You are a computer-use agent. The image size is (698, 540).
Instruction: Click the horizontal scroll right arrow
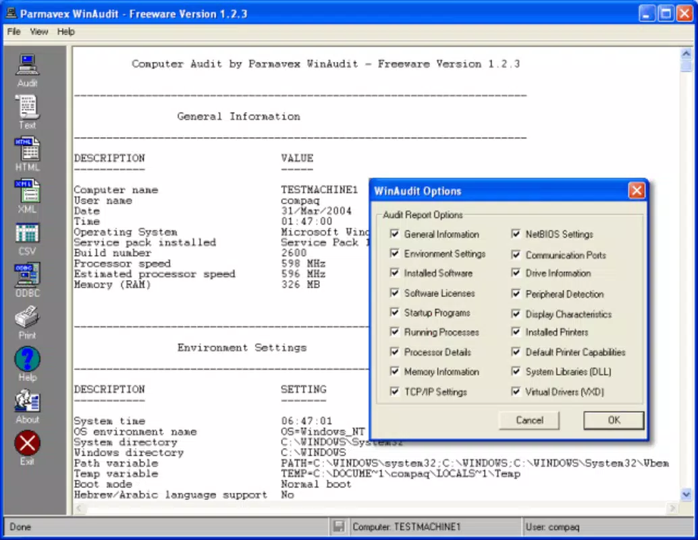(x=672, y=508)
